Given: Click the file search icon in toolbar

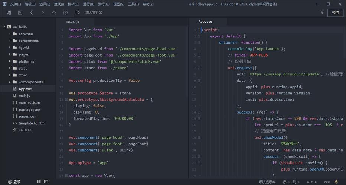Looking at the screenshot, I should tap(78, 13).
